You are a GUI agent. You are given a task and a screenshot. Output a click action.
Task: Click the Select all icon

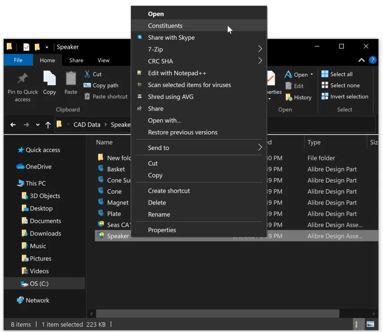pyautogui.click(x=325, y=74)
